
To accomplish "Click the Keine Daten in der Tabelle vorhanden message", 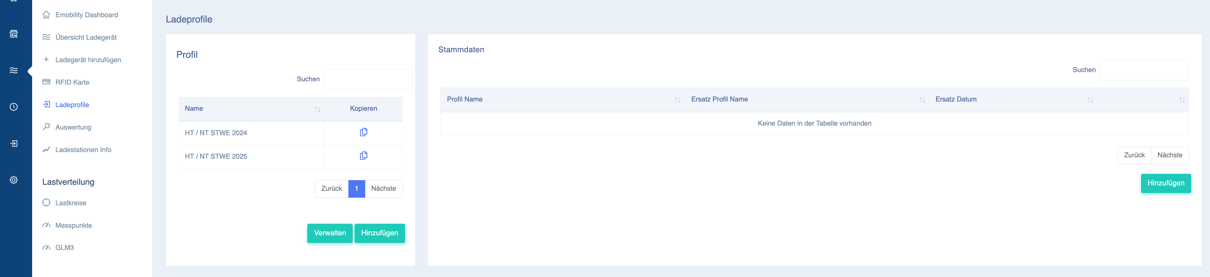I will tap(815, 123).
